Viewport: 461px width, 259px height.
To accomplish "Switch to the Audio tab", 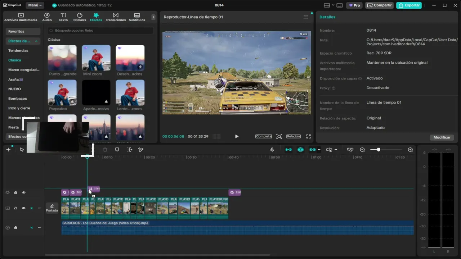I will click(x=47, y=17).
